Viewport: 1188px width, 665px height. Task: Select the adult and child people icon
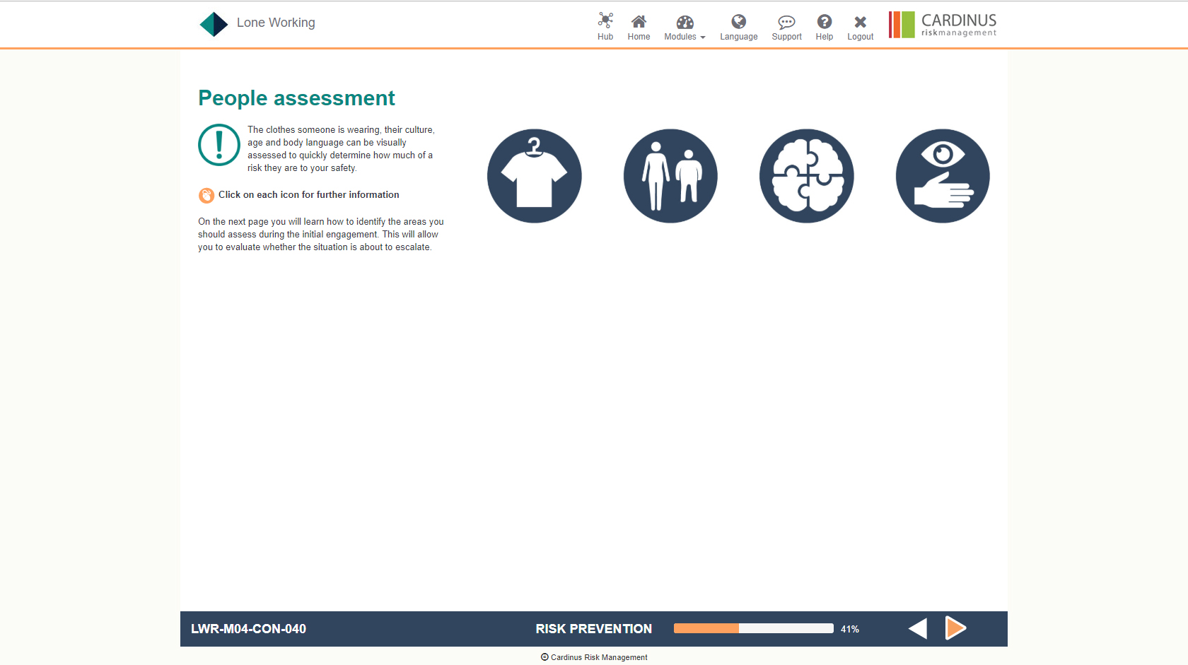click(670, 176)
